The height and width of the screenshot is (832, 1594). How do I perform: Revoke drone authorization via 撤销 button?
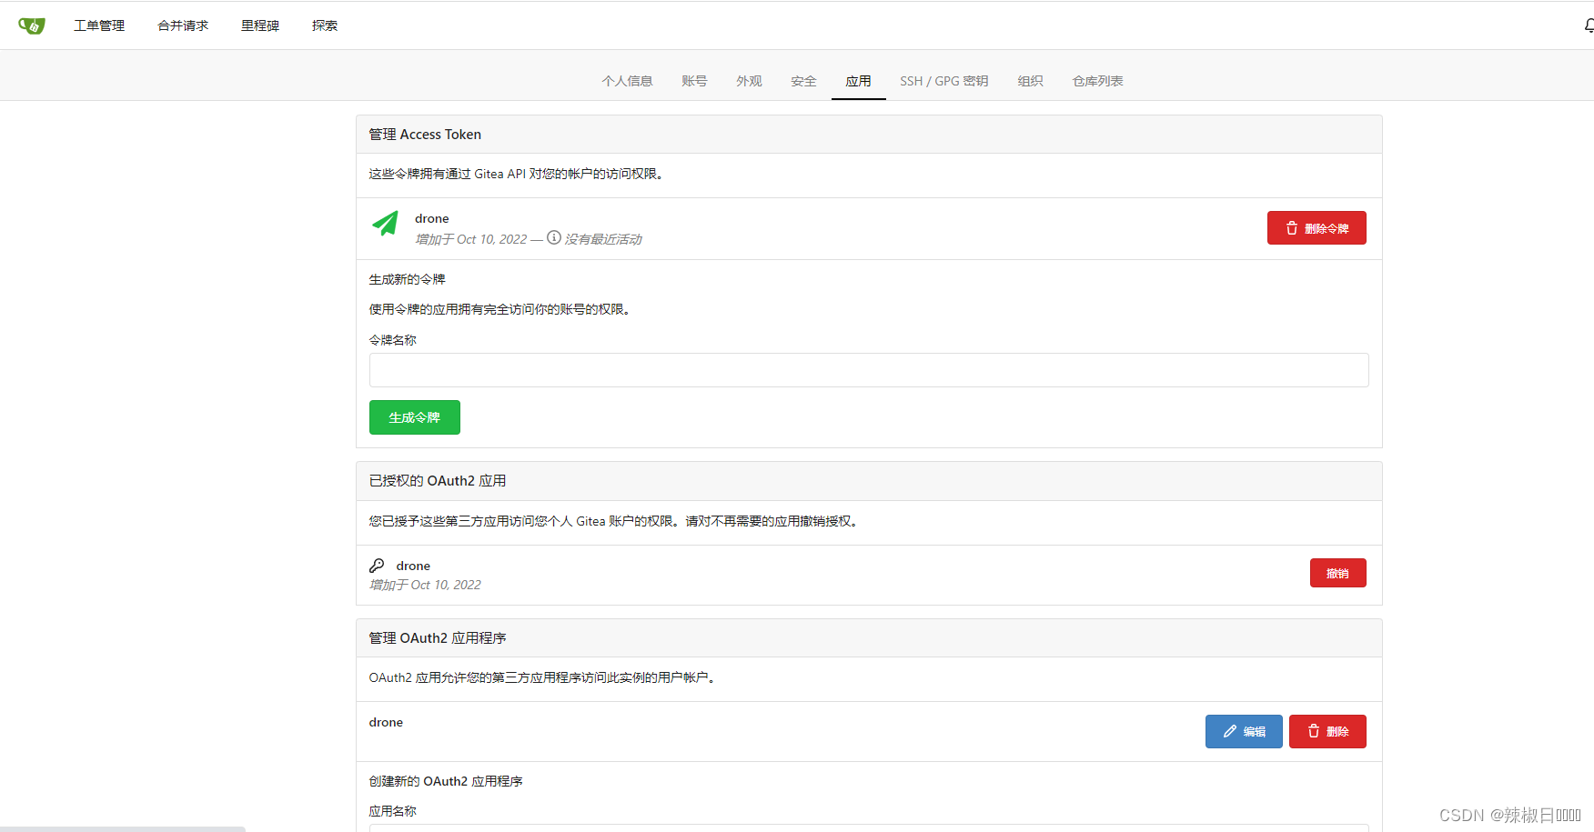(x=1337, y=572)
